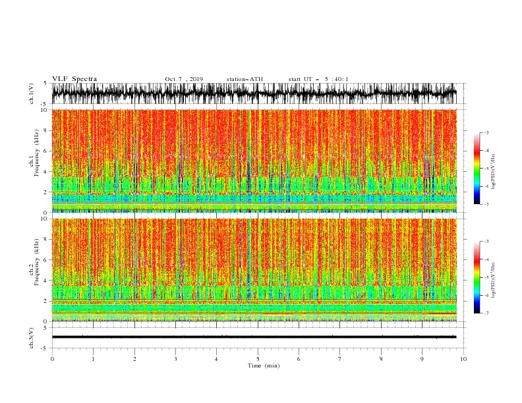This screenshot has width=522, height=403.
Task: Select the ch.1 'Frequency (kHz)' axis label
Action: (37, 153)
